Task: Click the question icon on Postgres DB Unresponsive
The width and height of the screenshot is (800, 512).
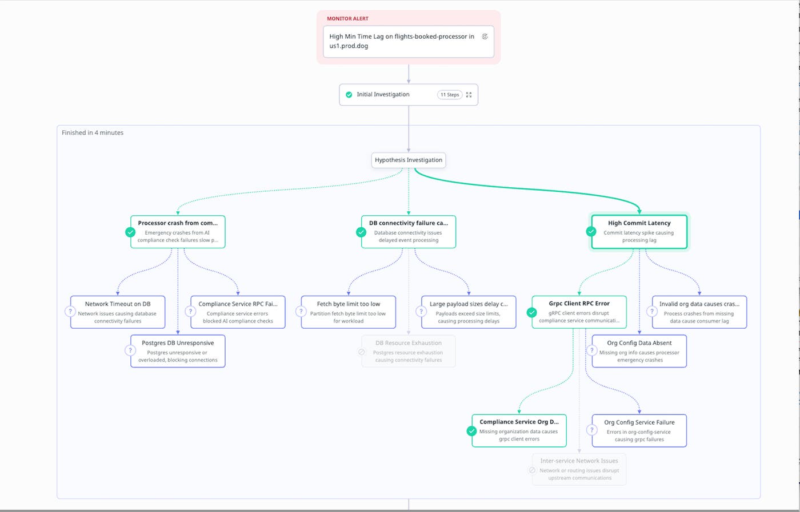Action: [130, 350]
